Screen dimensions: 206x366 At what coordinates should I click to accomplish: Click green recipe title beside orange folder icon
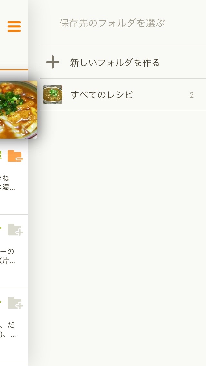(x=1, y=155)
